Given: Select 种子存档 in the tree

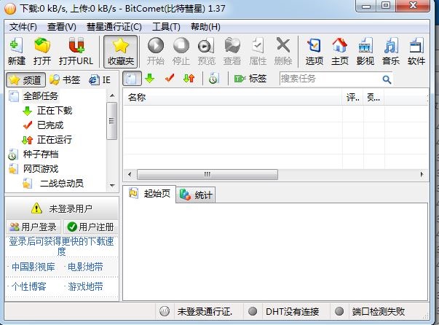Looking at the screenshot, I should click(x=41, y=154).
